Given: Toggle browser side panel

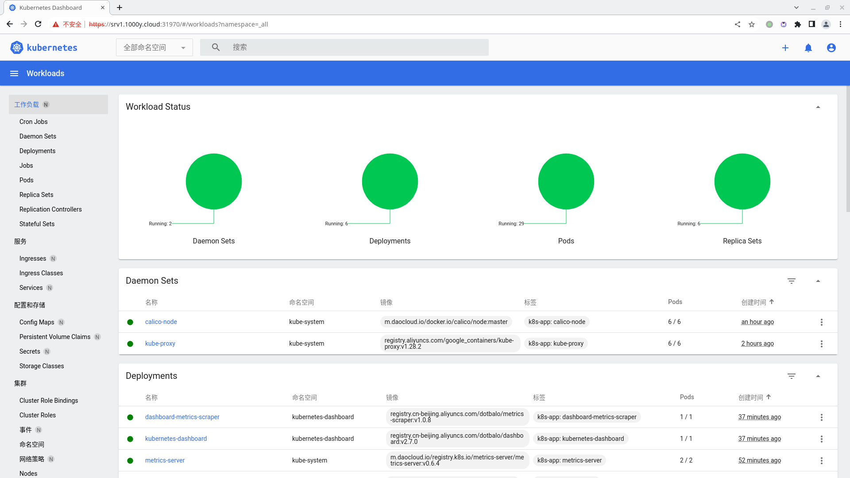Looking at the screenshot, I should point(812,24).
